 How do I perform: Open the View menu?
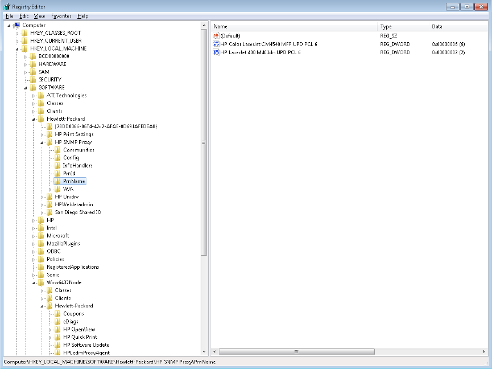point(40,16)
